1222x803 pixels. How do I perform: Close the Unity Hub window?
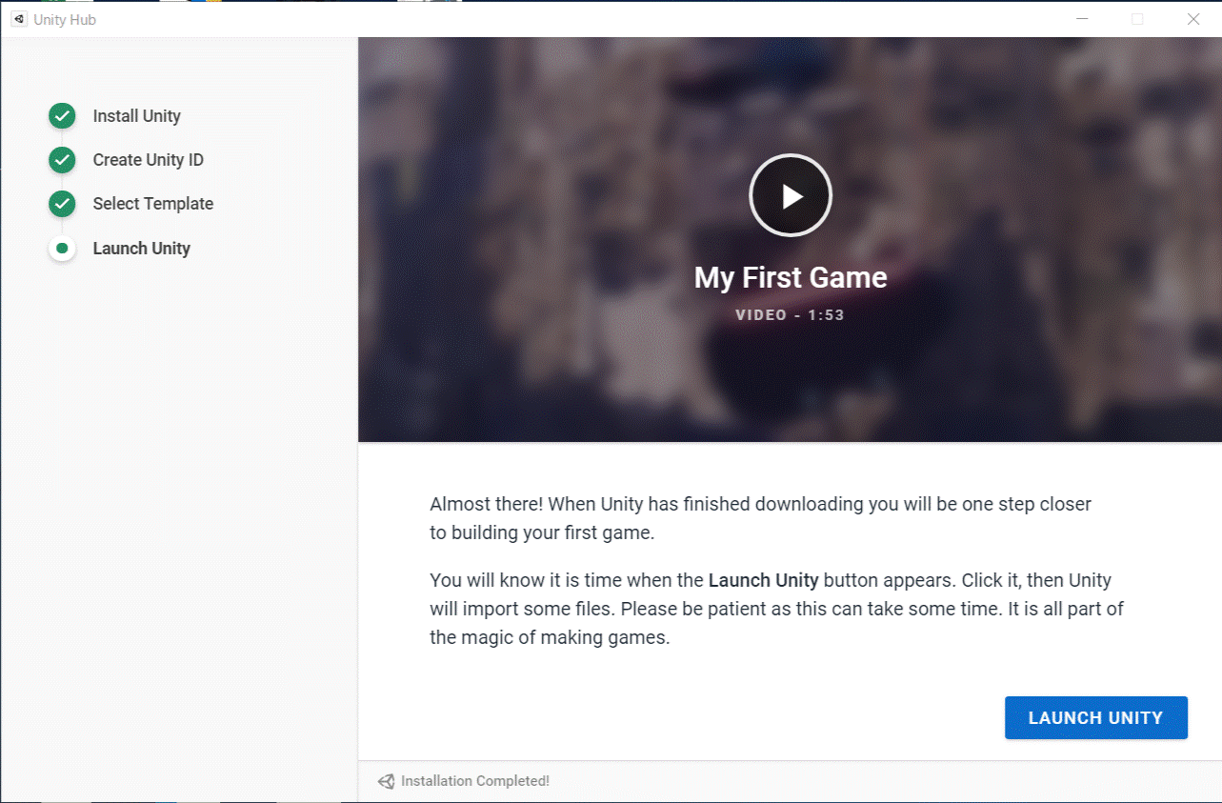(1192, 19)
